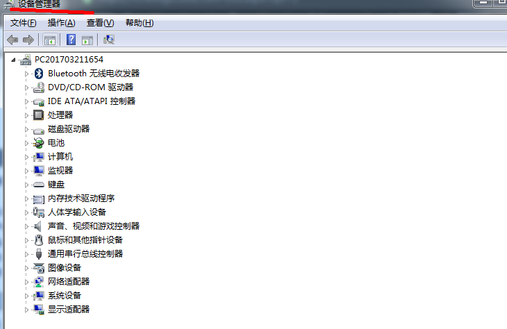Expand the 图像设备 node
The image size is (507, 329).
pos(26,268)
